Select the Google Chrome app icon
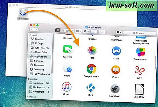The height and width of the screenshot is (107, 158). tap(91, 69)
